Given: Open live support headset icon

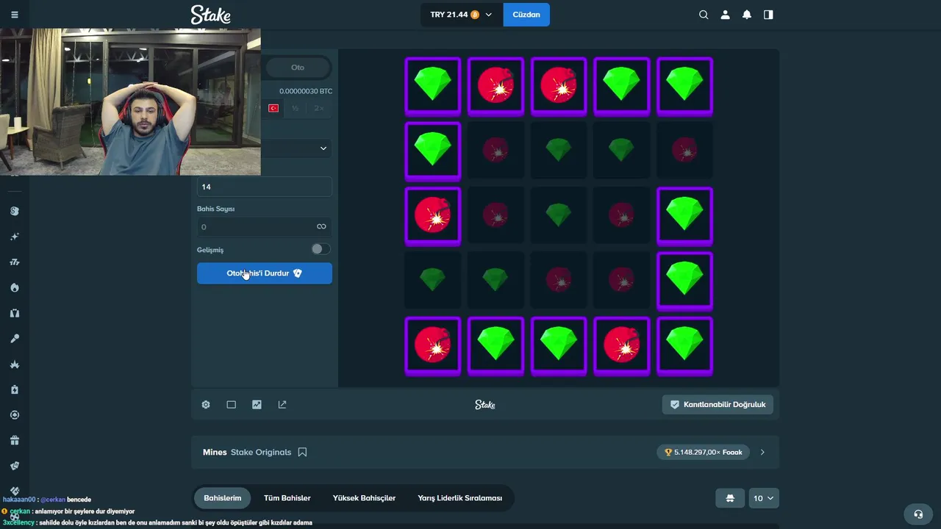Looking at the screenshot, I should (917, 514).
